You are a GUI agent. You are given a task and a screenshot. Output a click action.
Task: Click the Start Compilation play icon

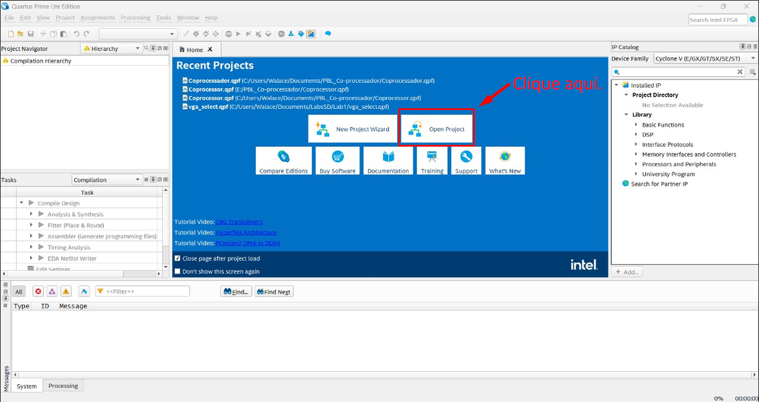coord(238,34)
